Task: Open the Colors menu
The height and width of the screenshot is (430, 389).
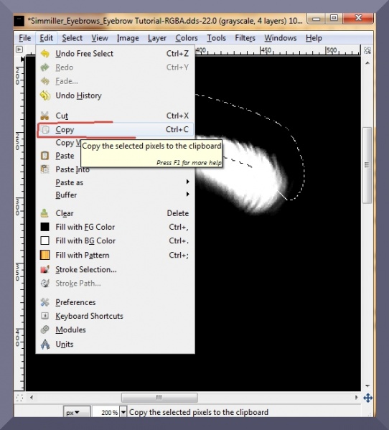Action: (x=187, y=38)
